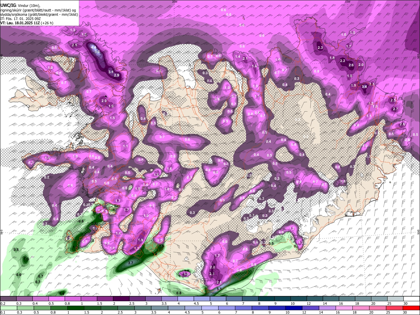Click the '2.3' value in the northeast

click(321, 48)
